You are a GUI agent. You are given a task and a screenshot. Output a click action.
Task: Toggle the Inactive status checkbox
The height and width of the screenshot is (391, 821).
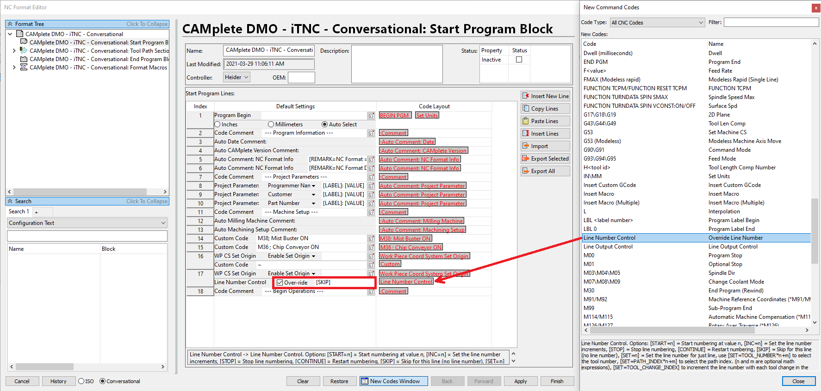(519, 60)
